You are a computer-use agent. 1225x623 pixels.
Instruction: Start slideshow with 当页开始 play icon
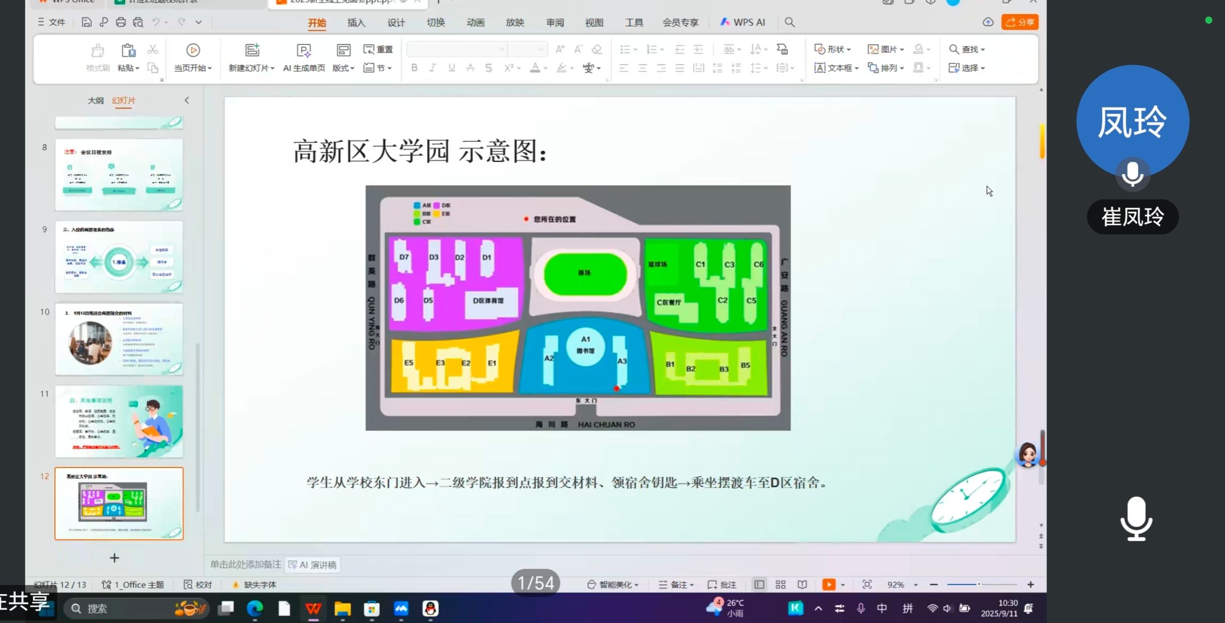coord(193,50)
